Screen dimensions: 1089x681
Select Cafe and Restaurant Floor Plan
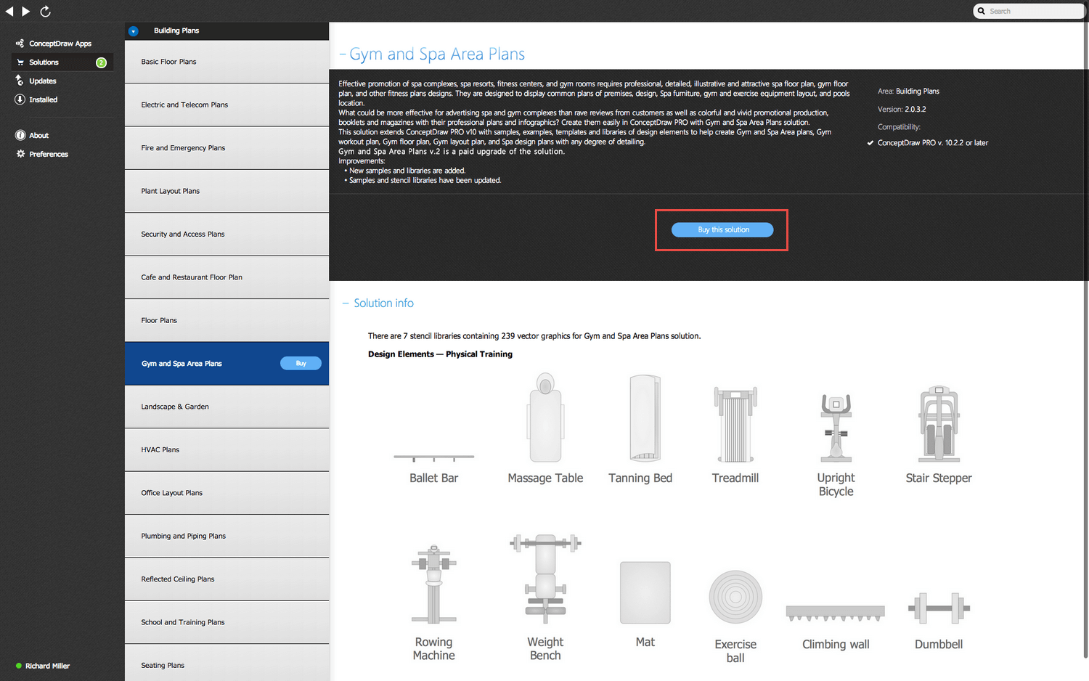[227, 277]
